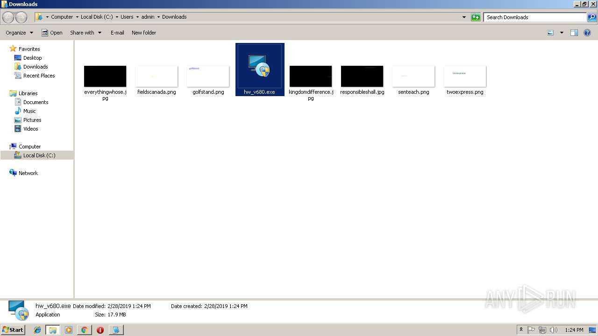Click Users in the address breadcrumb
The width and height of the screenshot is (598, 336).
pyautogui.click(x=127, y=17)
